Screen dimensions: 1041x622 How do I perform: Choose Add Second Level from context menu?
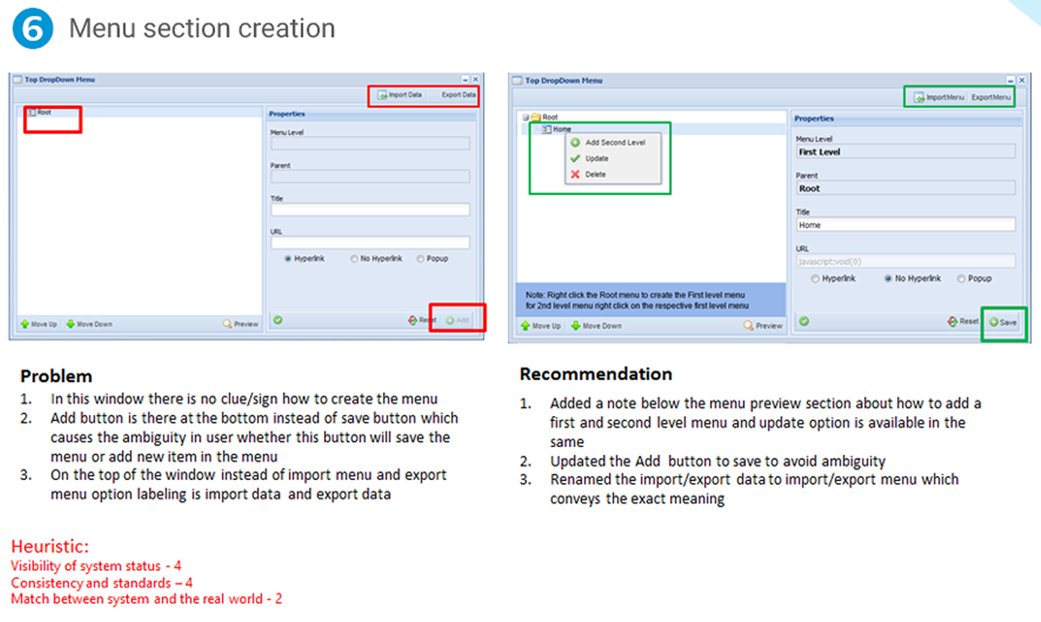pos(614,143)
